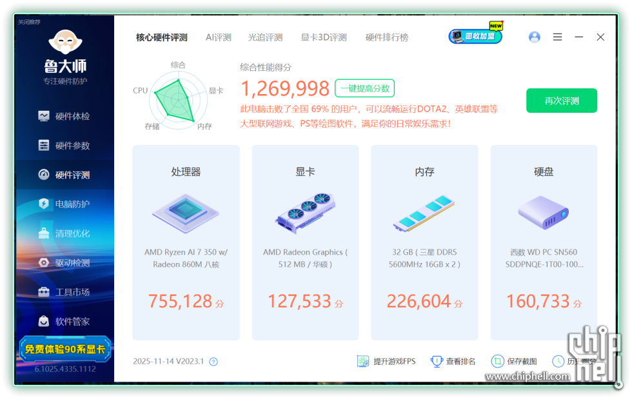Switch to the AI评测 tab
Viewport: 632px width, 399px height.
[x=218, y=37]
